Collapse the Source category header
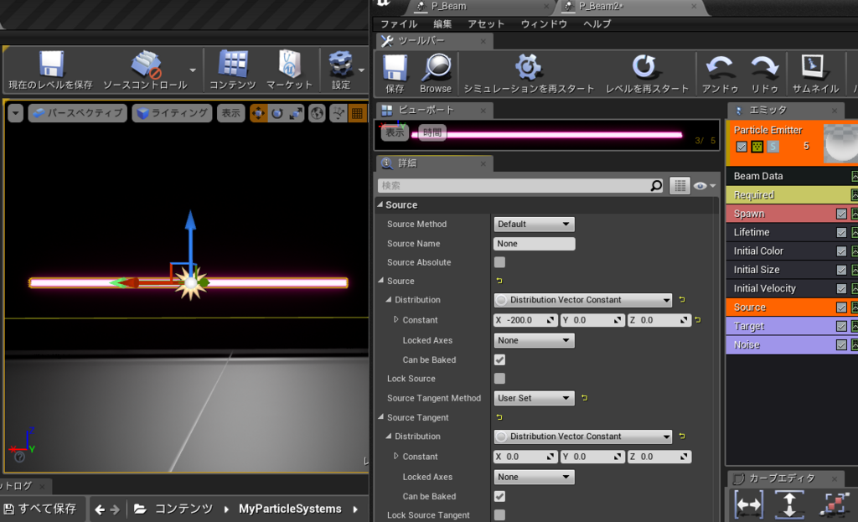Screen dimensions: 858x522 (x=380, y=204)
